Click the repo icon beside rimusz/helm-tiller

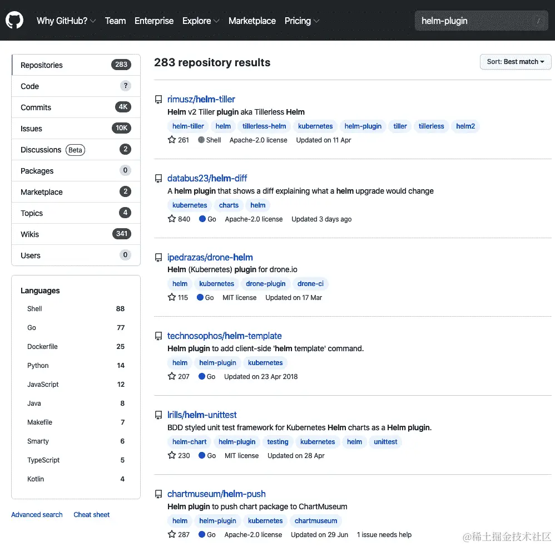pyautogui.click(x=158, y=100)
